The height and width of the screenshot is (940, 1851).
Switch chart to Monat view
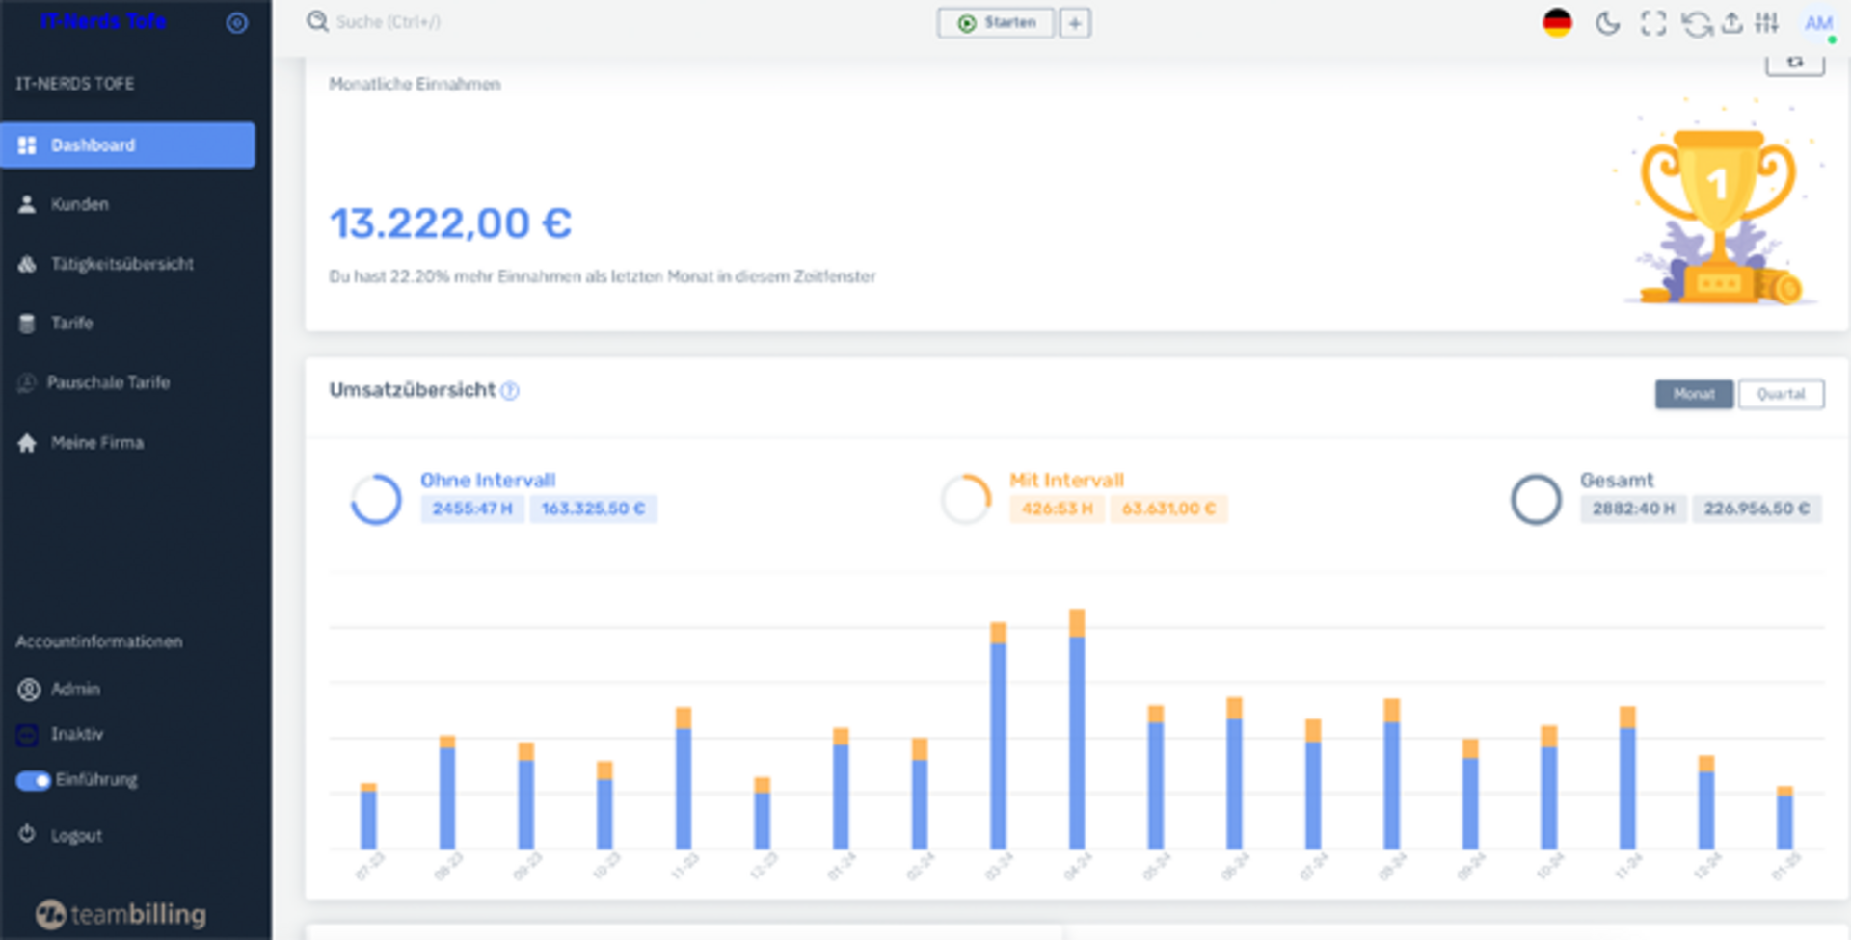(x=1693, y=394)
